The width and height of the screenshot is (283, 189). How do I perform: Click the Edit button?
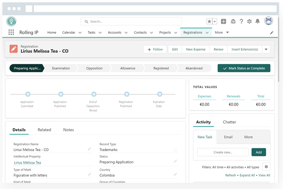(175, 49)
